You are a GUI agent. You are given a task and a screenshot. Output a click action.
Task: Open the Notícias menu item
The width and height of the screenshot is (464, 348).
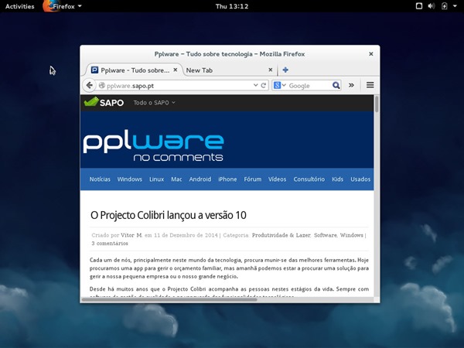[x=100, y=179]
